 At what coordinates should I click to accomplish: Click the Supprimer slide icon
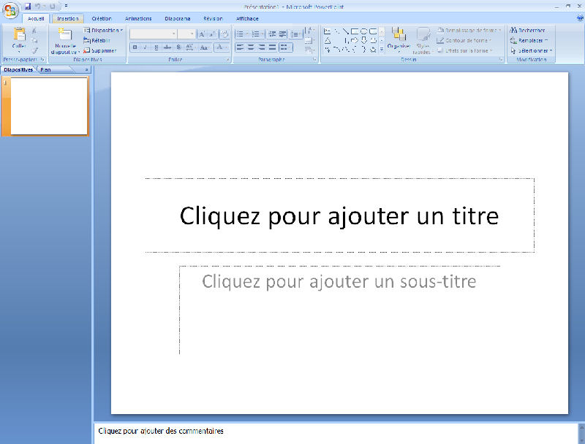pyautogui.click(x=100, y=51)
